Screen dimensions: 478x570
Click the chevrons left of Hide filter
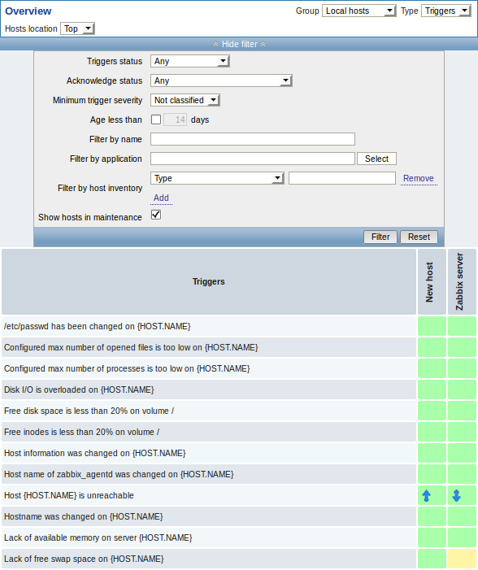(x=216, y=44)
